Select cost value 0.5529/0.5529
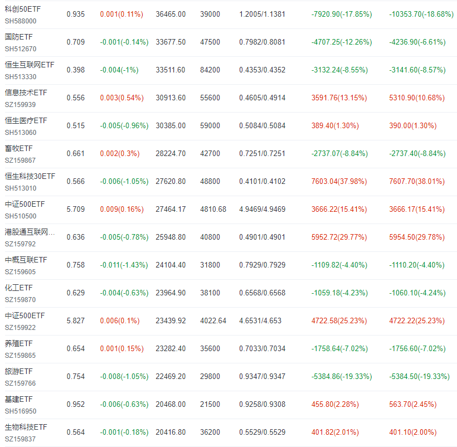Image resolution: width=457 pixels, height=447 pixels. pyautogui.click(x=262, y=433)
